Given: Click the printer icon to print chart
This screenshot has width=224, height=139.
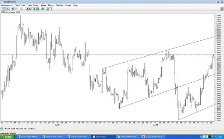Looking at the screenshot, I should (x=48, y=9).
